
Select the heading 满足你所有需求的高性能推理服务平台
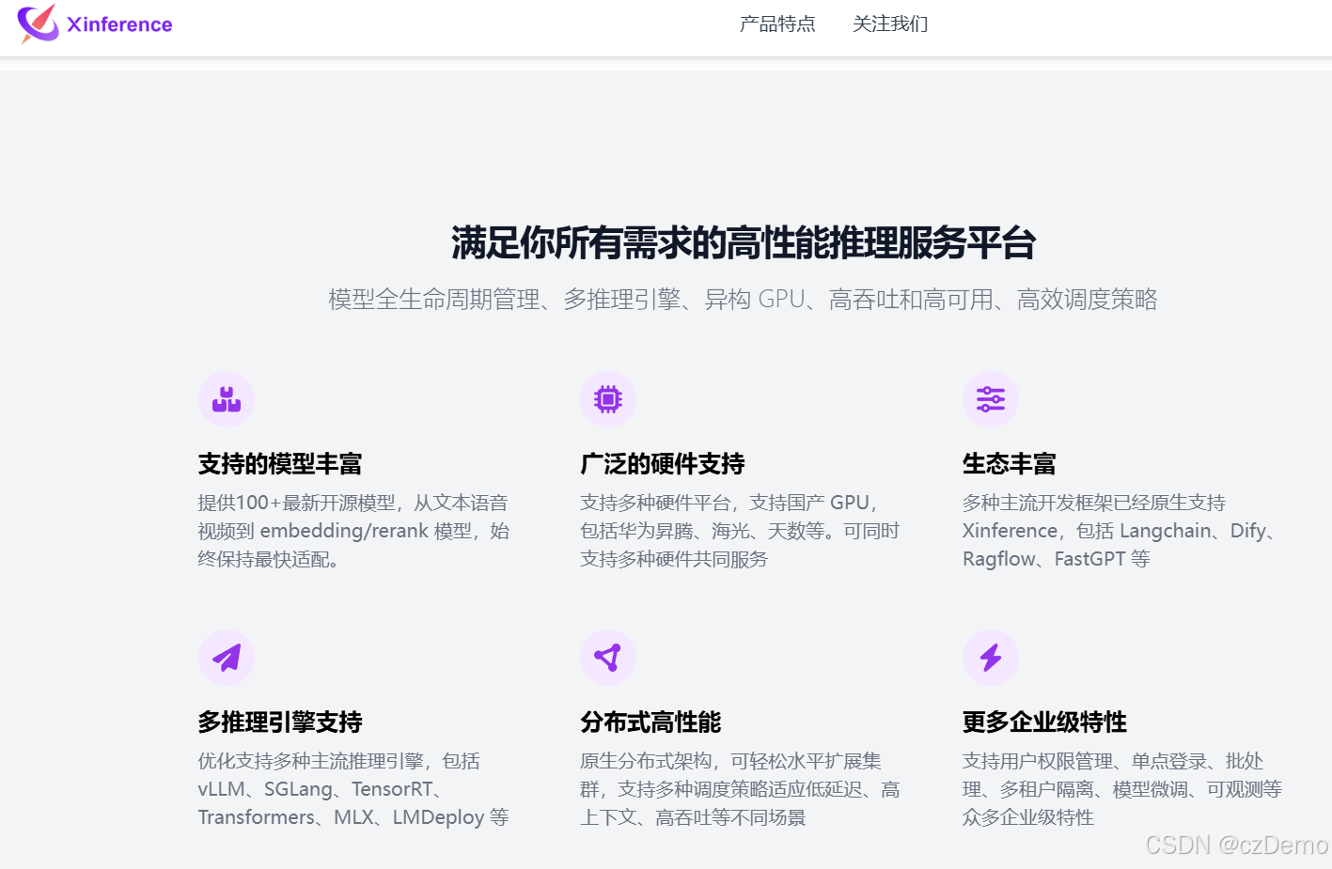744,242
